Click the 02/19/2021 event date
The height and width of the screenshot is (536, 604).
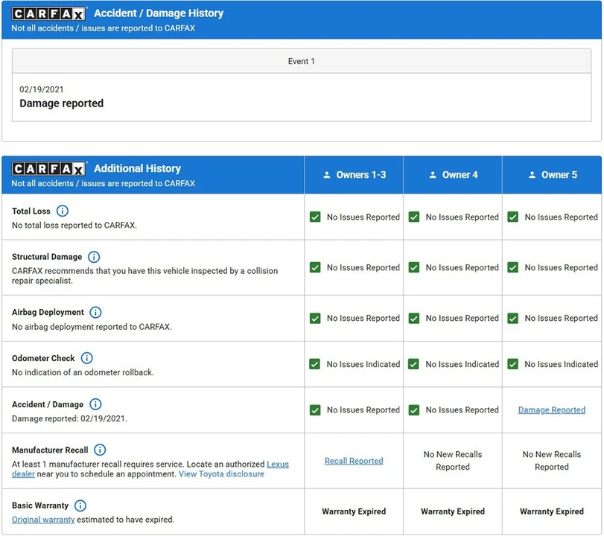tap(42, 89)
